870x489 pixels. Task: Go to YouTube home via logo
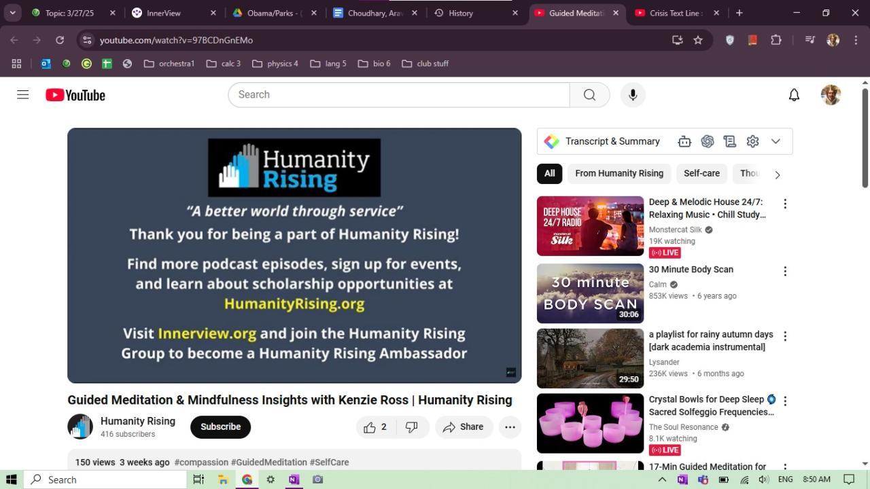[x=75, y=95]
